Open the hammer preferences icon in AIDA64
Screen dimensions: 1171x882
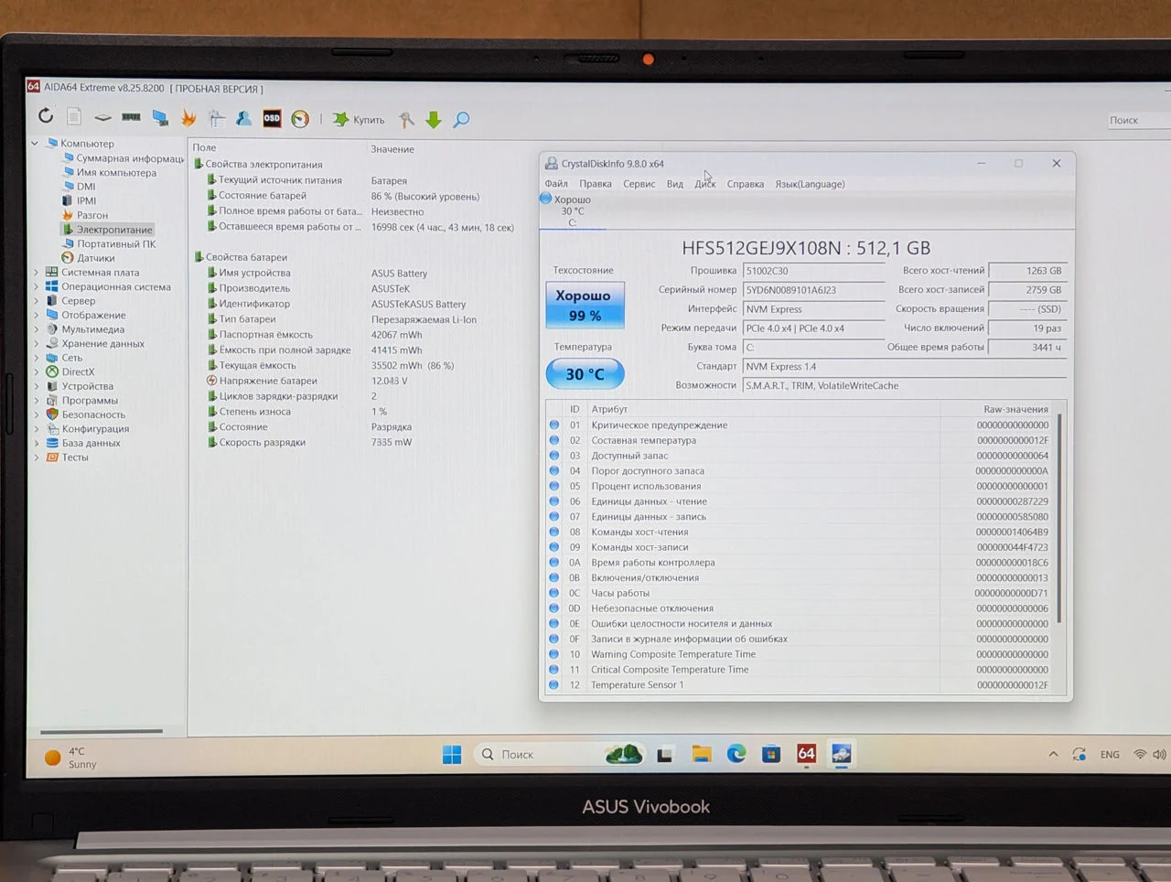click(x=406, y=119)
